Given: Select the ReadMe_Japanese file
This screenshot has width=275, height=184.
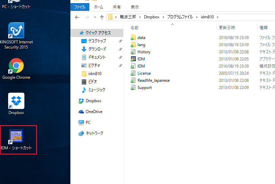Looking at the screenshot, I should click(150, 80).
